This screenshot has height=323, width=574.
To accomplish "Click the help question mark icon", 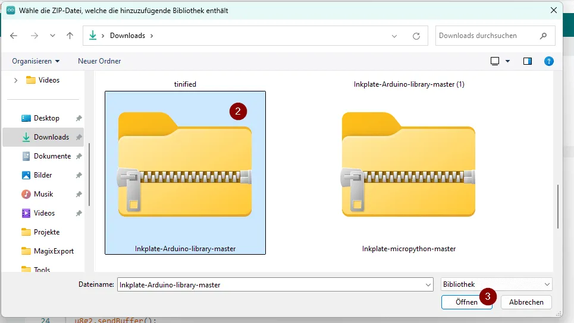I will pos(549,61).
